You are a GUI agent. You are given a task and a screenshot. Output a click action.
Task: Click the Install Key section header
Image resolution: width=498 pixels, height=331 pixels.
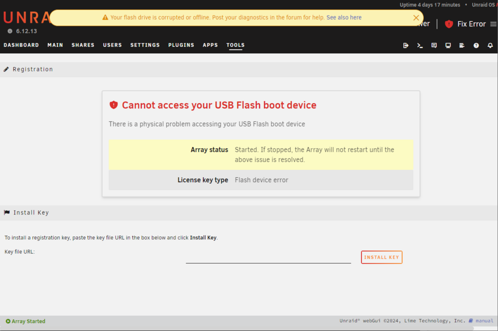coord(249,213)
